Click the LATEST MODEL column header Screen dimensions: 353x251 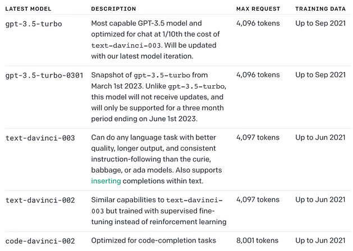pyautogui.click(x=29, y=9)
